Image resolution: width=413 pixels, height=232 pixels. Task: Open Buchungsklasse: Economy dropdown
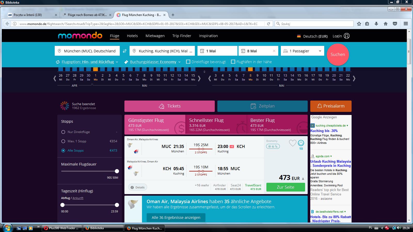tap(153, 62)
